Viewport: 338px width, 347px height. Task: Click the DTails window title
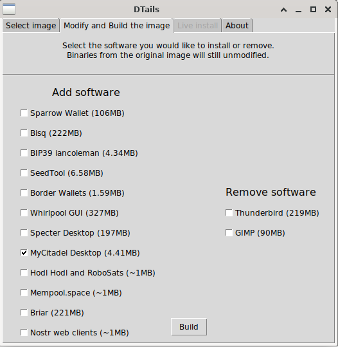click(147, 10)
